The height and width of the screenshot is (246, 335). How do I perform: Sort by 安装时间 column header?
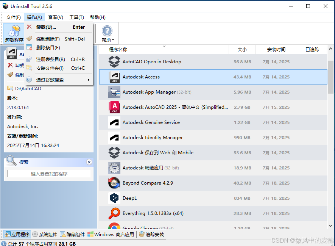point(276,50)
